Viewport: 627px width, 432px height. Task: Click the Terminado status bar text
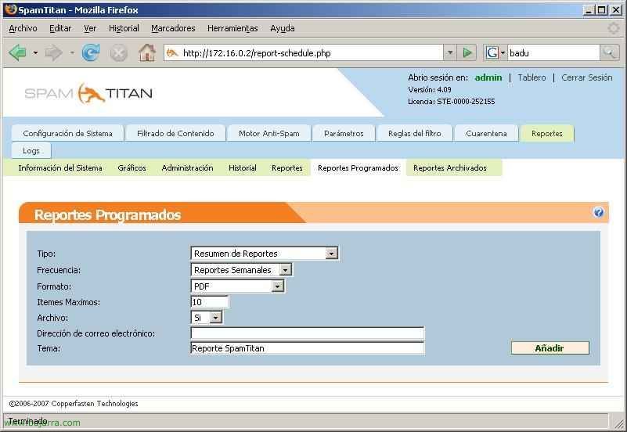pos(28,421)
